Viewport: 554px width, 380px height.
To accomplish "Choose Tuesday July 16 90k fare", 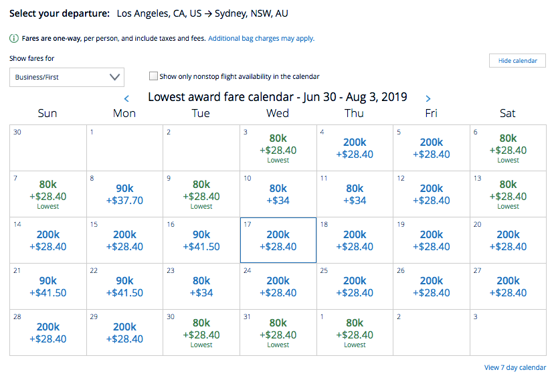I will pyautogui.click(x=201, y=240).
